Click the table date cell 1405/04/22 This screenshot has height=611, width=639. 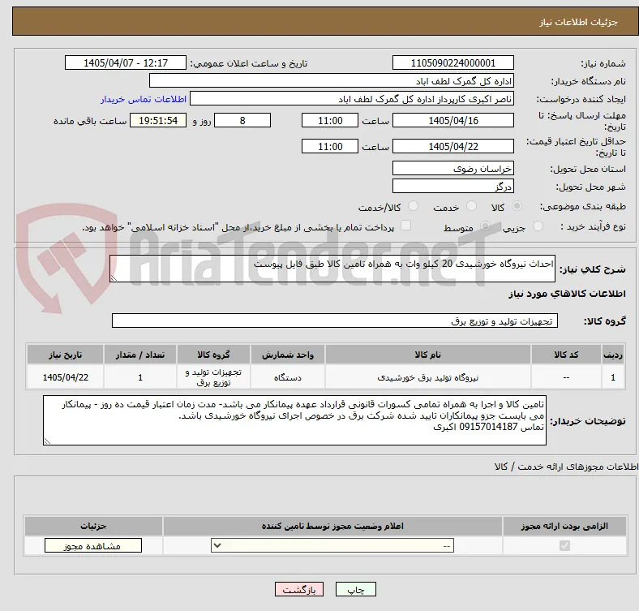[x=65, y=377]
